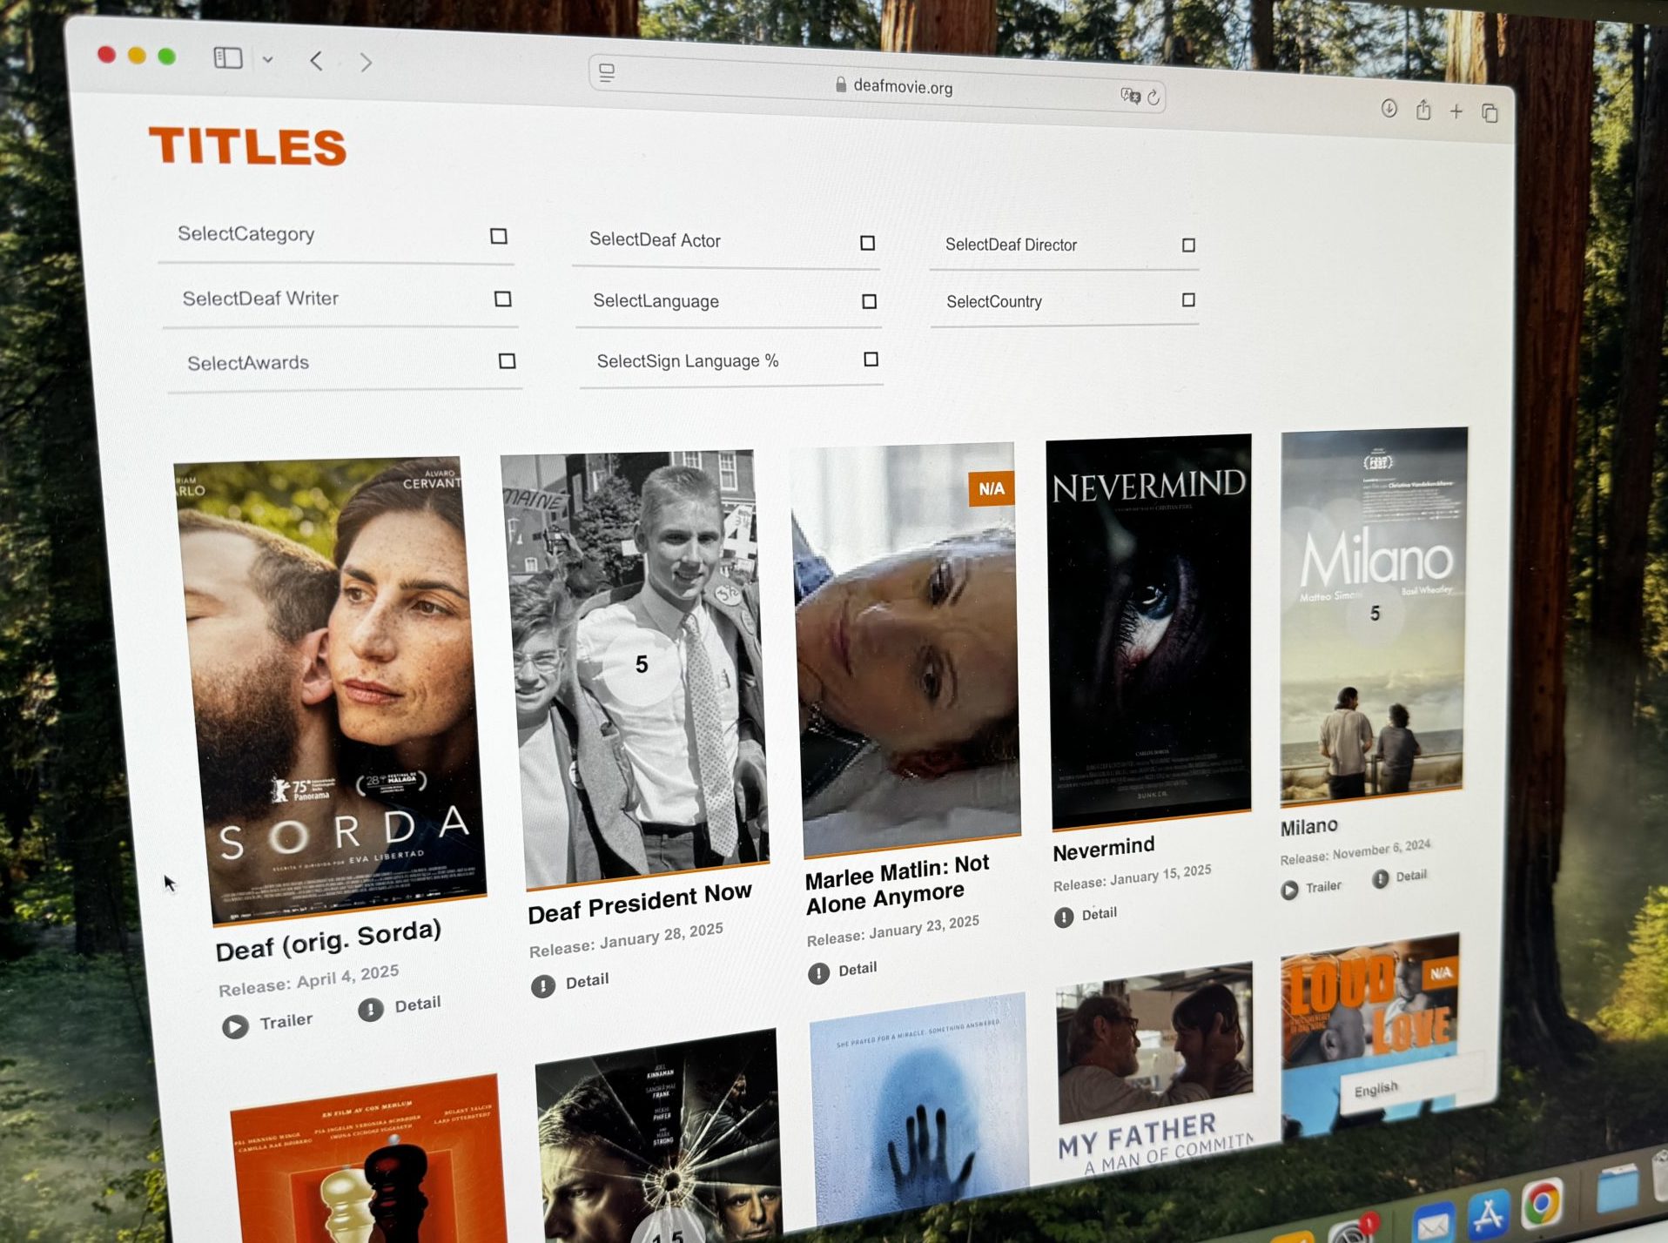
Task: Click the Detail info icon for Milano
Action: point(1381,879)
